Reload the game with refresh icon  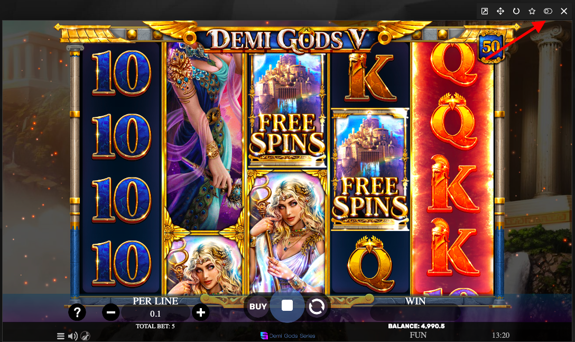coord(516,11)
